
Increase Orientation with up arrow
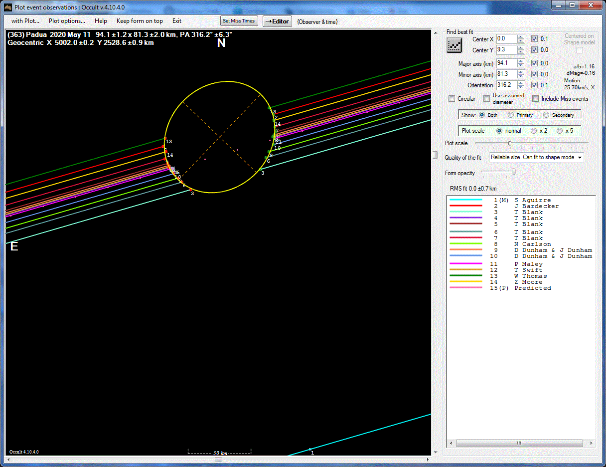(x=521, y=83)
